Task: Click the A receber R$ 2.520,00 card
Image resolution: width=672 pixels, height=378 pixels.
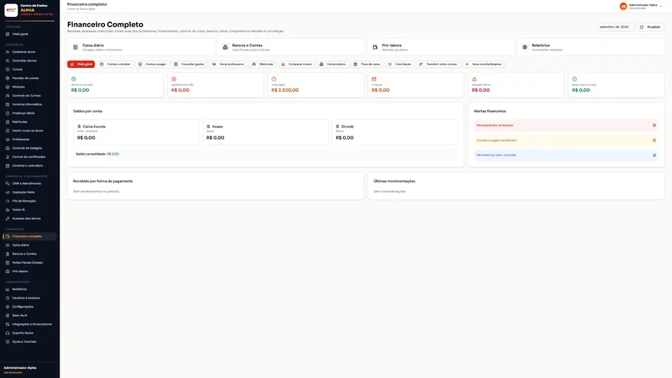Action: (316, 85)
